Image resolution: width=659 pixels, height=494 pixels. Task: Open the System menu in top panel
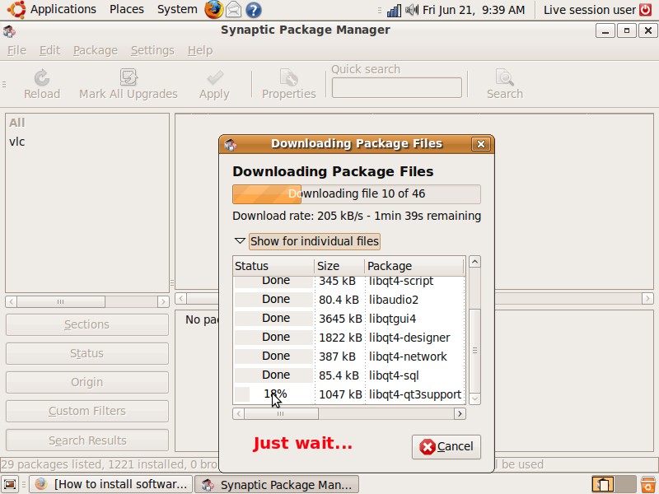coord(177,9)
